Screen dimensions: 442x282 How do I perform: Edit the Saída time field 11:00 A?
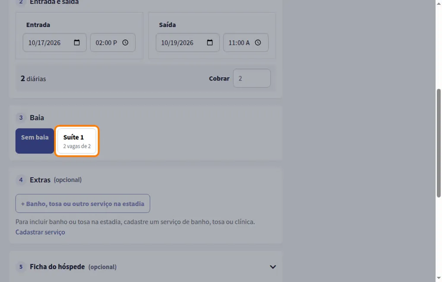246,43
